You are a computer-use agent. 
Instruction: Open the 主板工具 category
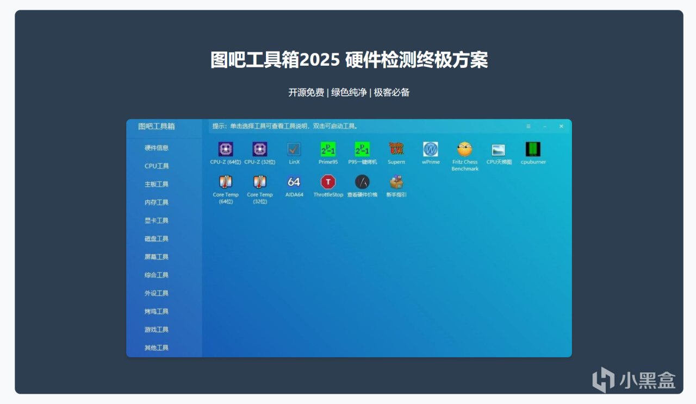[x=157, y=184]
